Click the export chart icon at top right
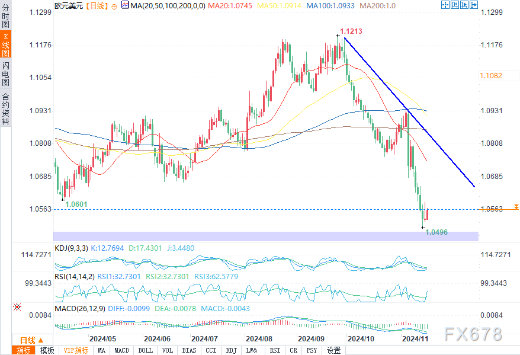Viewport: 520px width, 355px height. [x=474, y=5]
